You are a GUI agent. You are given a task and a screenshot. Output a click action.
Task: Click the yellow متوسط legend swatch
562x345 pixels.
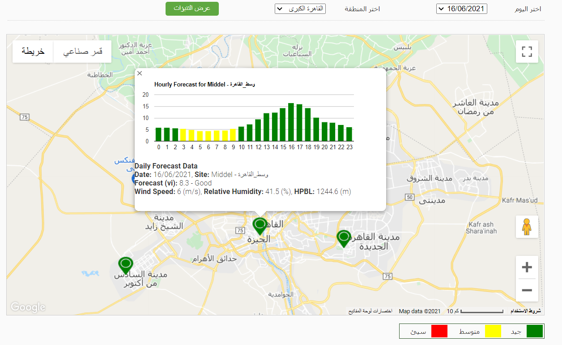[x=493, y=332]
